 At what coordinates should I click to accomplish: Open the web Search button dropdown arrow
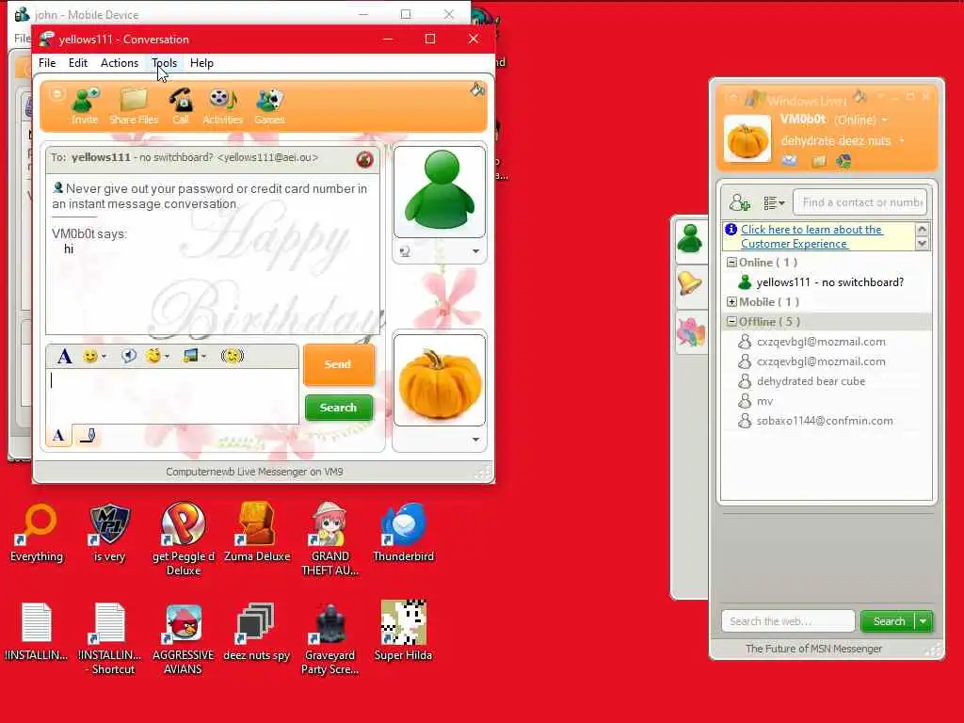pos(924,621)
